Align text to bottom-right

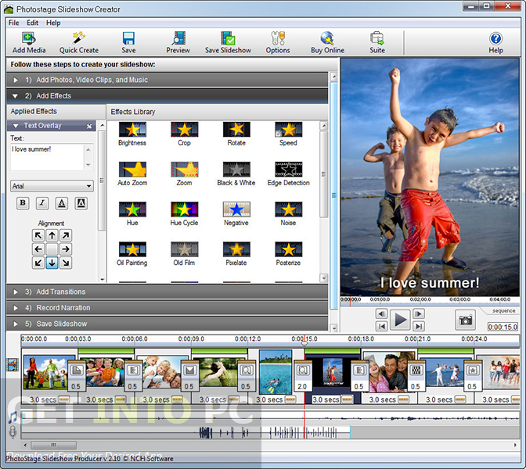tap(66, 263)
